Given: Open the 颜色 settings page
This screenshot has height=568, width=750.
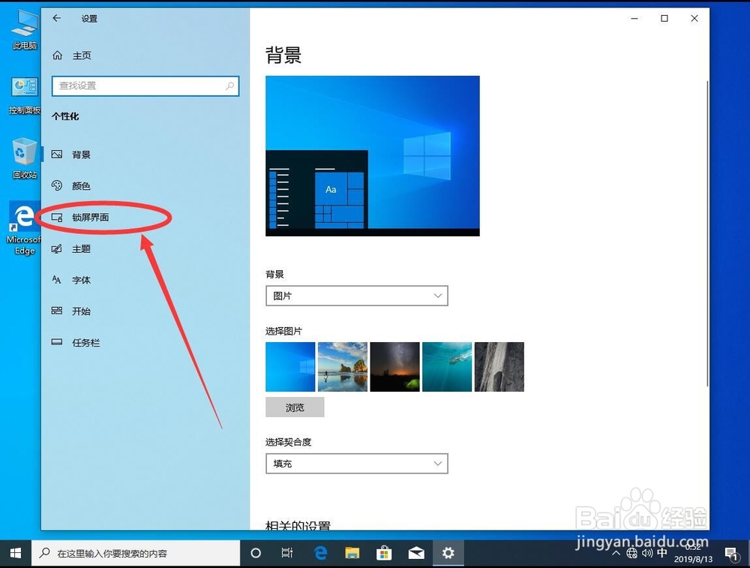Looking at the screenshot, I should click(x=145, y=185).
